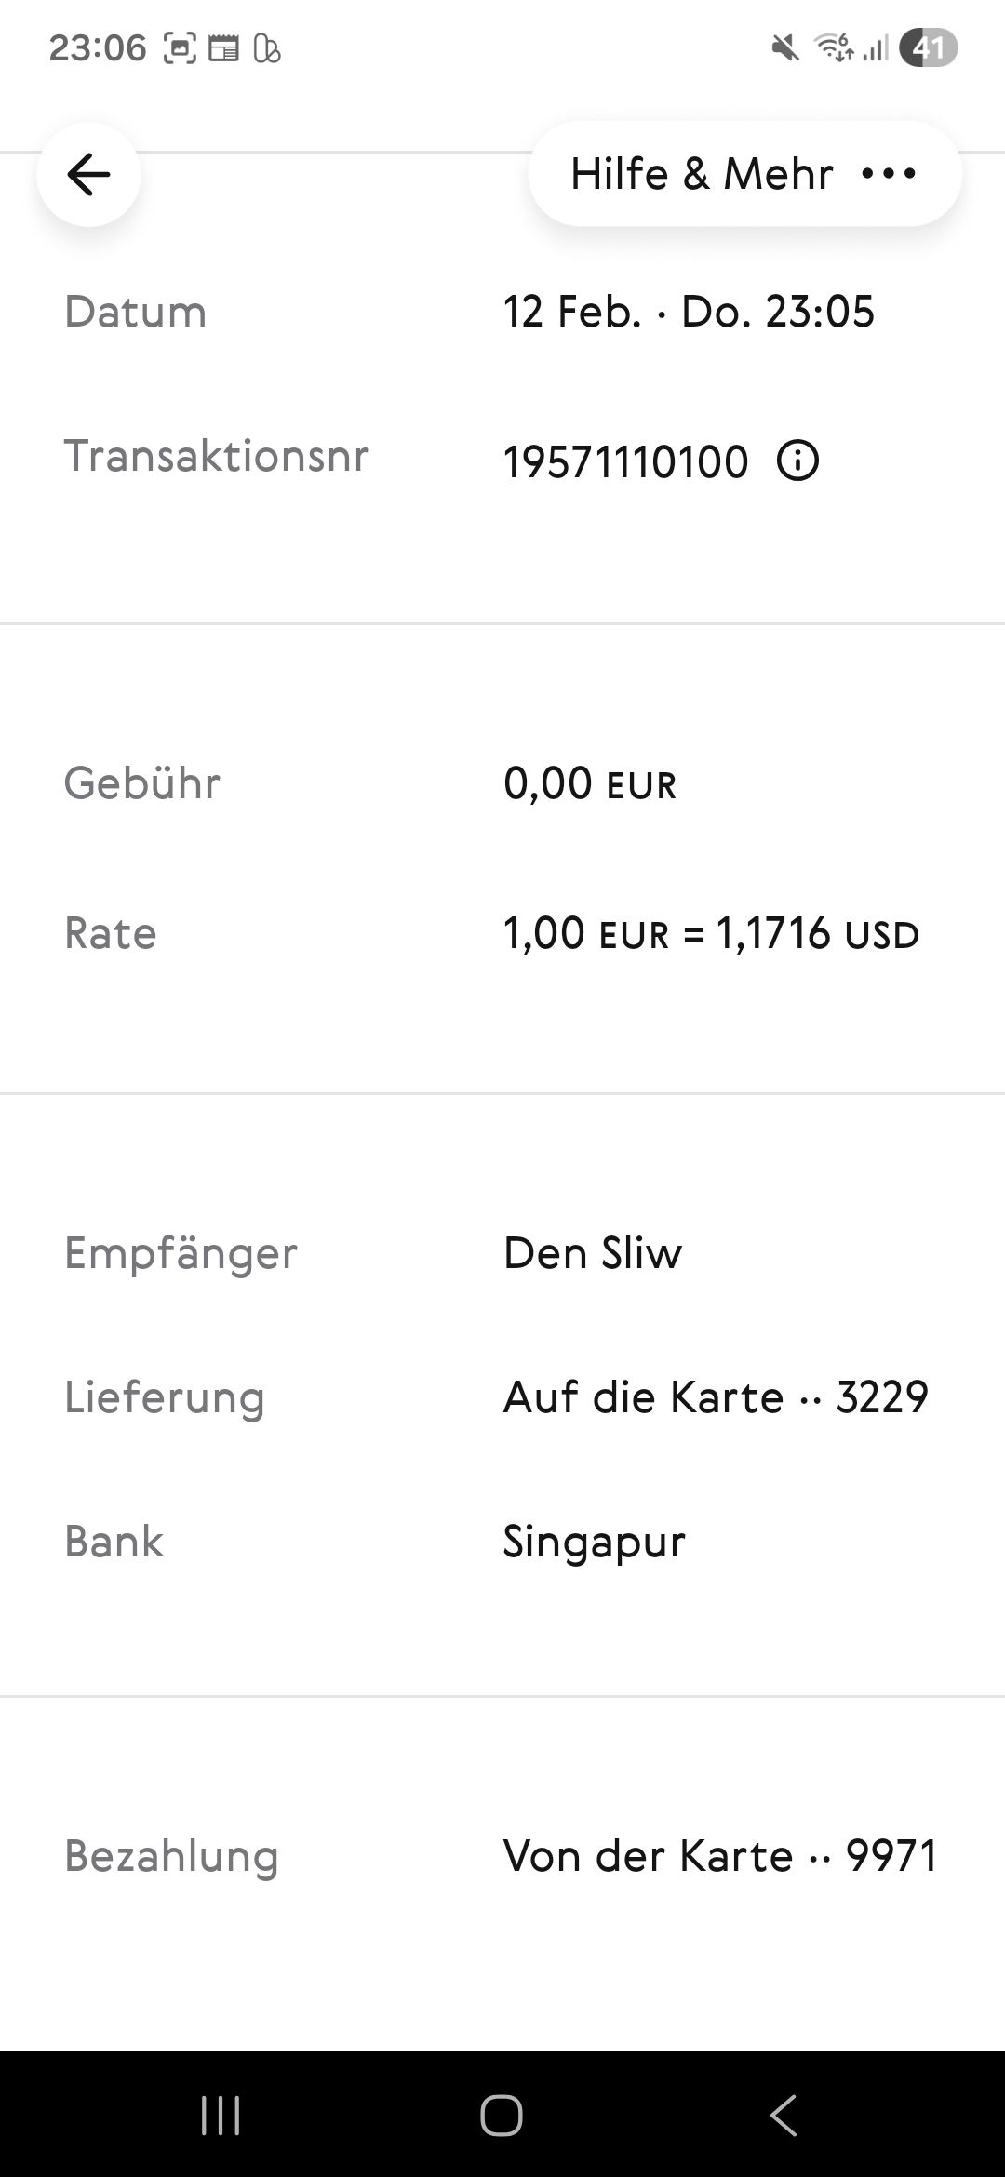This screenshot has width=1005, height=2177.
Task: Tap the status bar clock
Action: tap(97, 47)
